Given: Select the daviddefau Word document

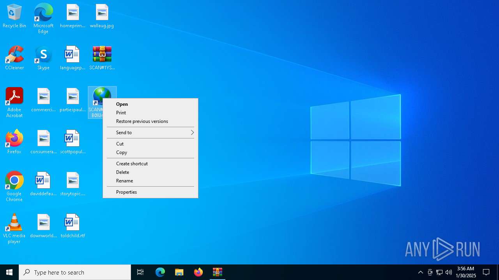Looking at the screenshot, I should (43, 184).
